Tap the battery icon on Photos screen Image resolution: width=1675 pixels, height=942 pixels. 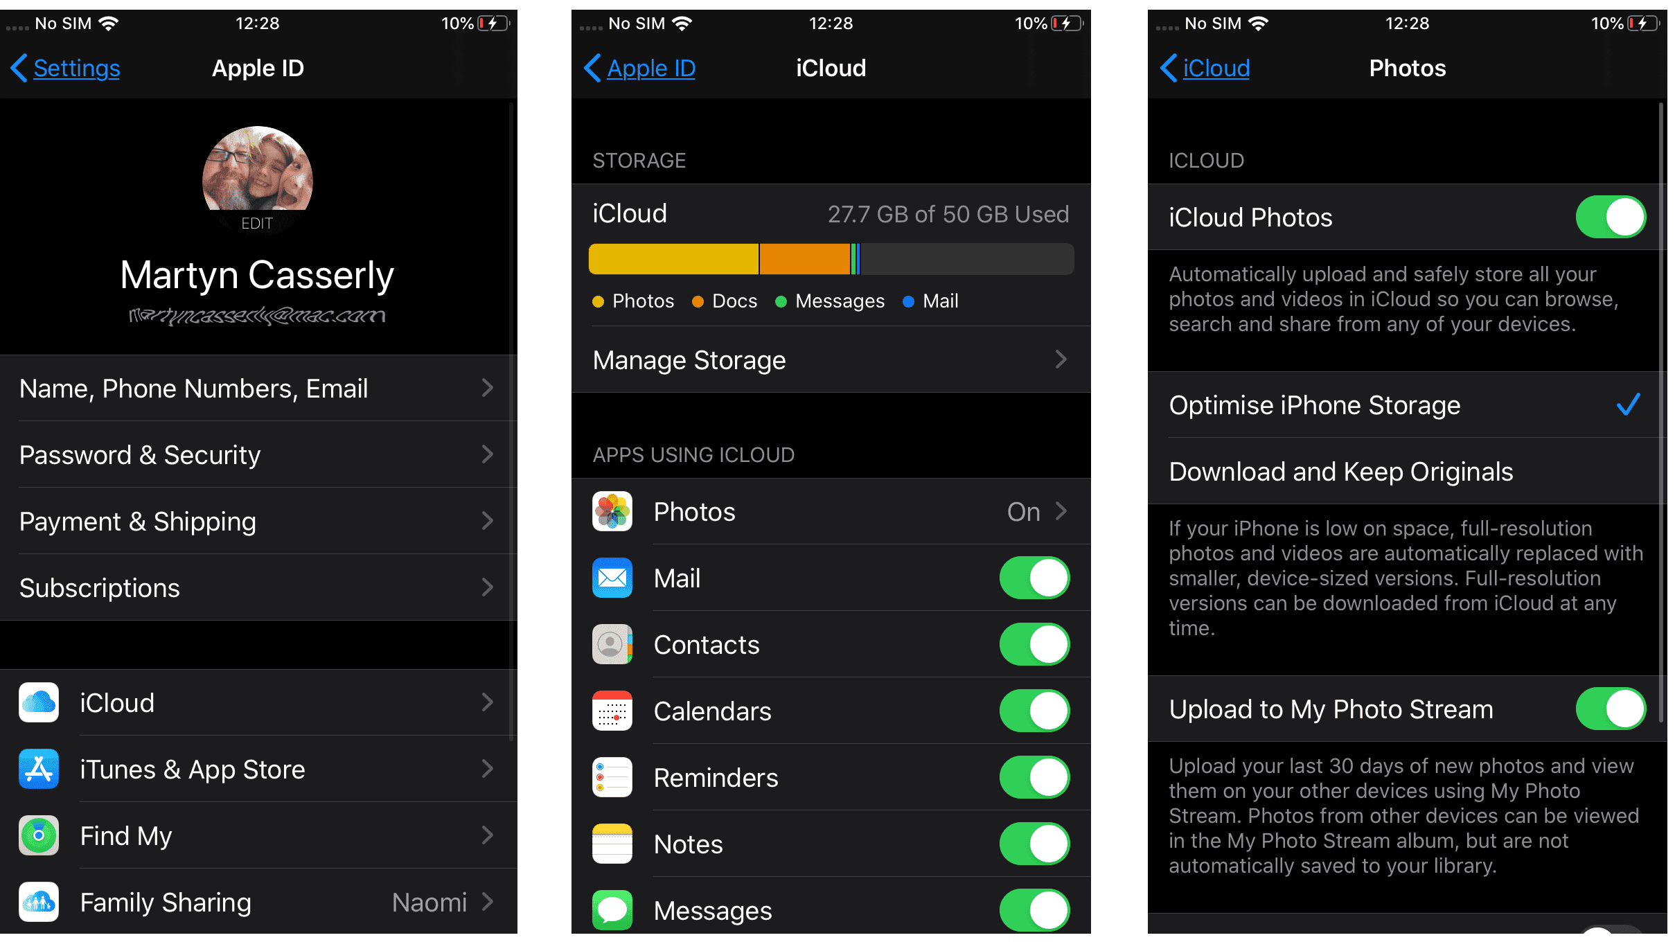[1644, 24]
